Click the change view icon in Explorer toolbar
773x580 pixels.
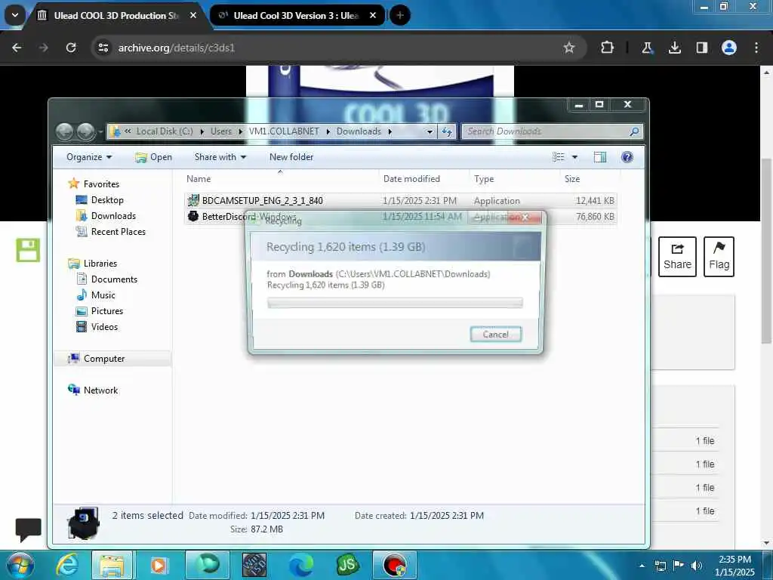(x=559, y=157)
